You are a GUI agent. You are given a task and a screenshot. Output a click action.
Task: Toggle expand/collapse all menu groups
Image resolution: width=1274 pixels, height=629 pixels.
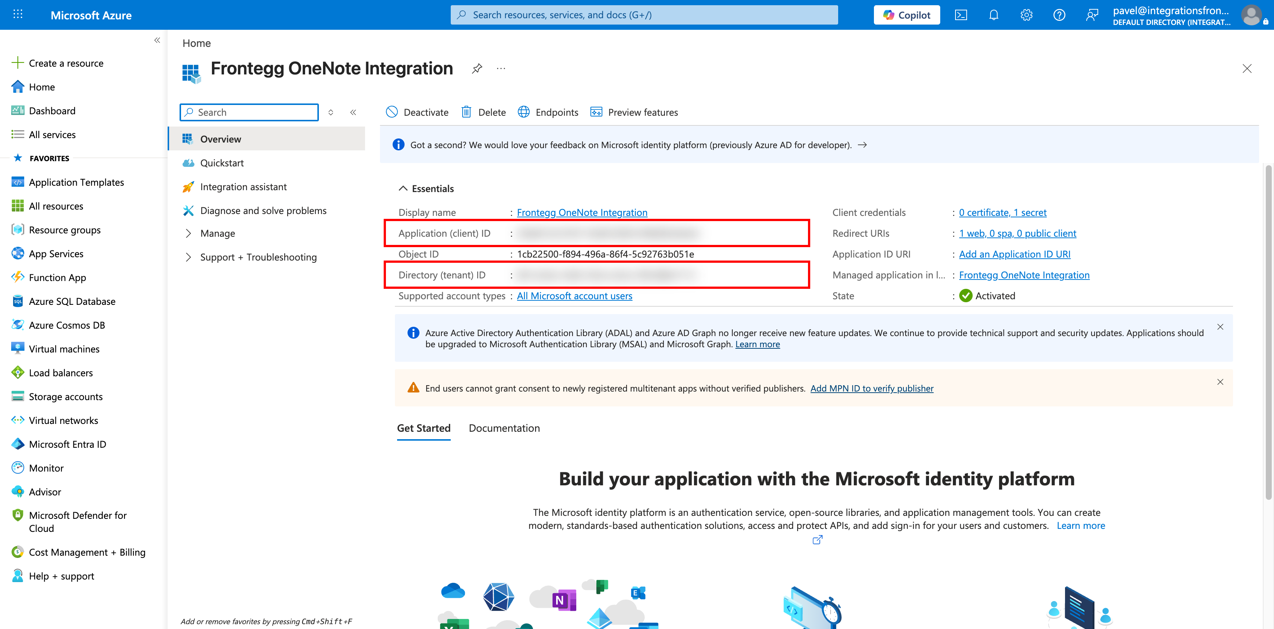point(330,112)
